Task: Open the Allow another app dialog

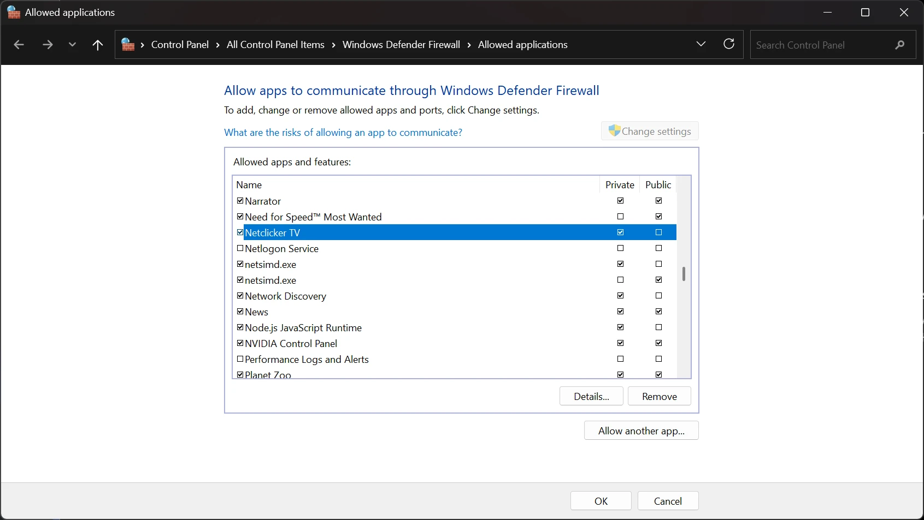Action: point(641,431)
